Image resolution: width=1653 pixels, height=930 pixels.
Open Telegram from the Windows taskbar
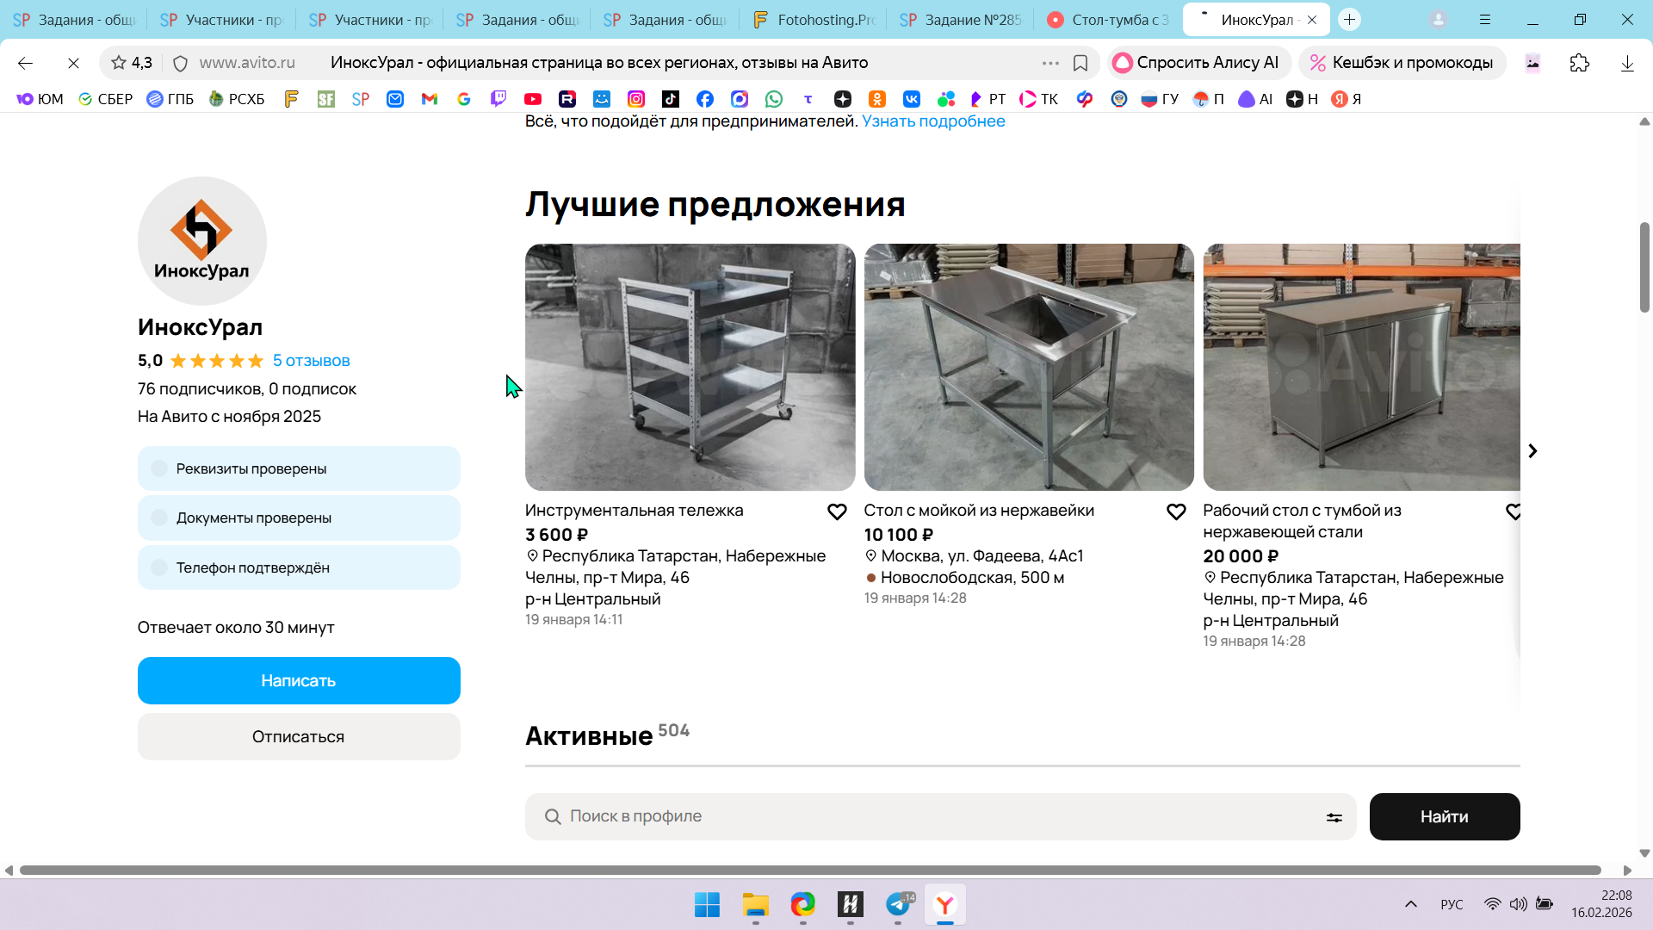898,904
